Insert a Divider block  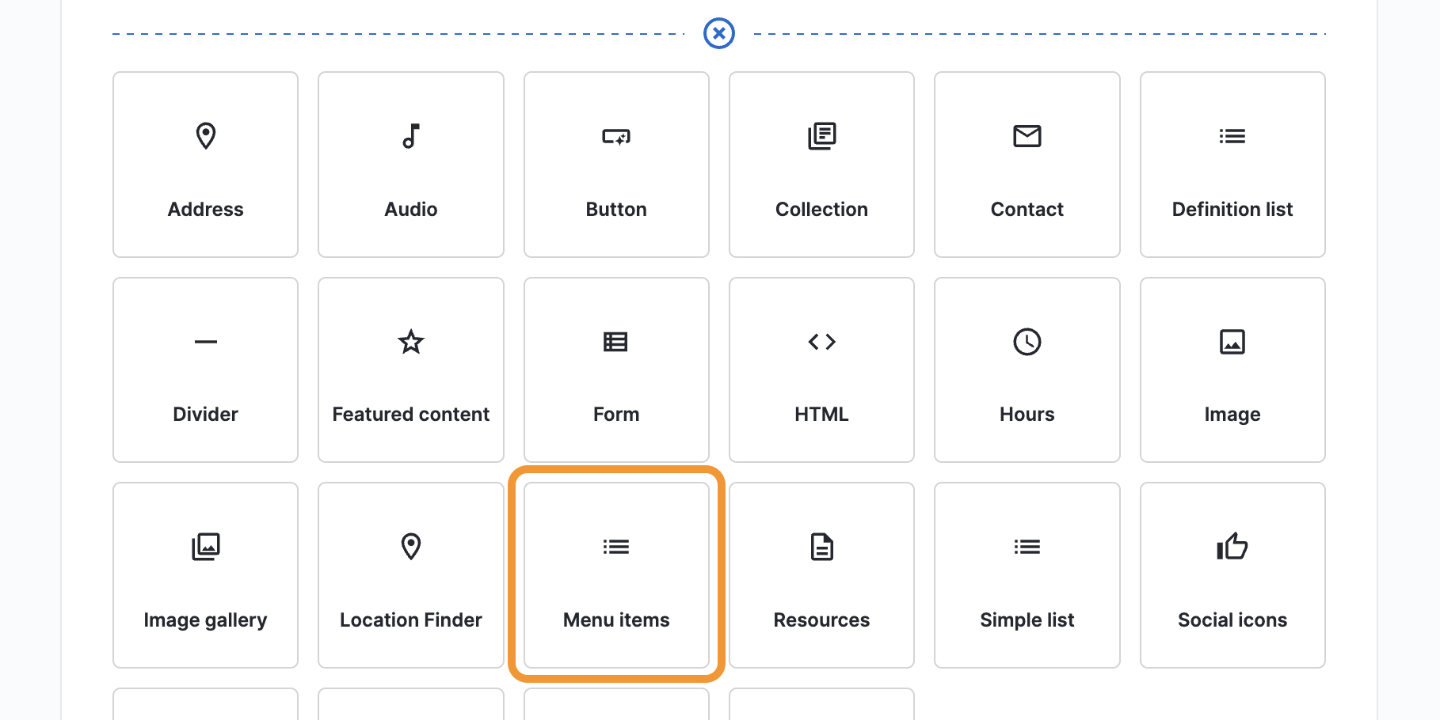pos(205,369)
